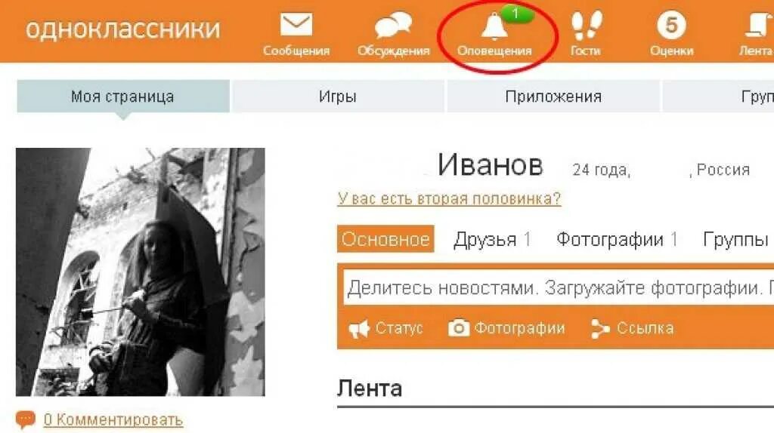Click the Делитесь новостями input field
The image size is (774, 433).
click(559, 287)
